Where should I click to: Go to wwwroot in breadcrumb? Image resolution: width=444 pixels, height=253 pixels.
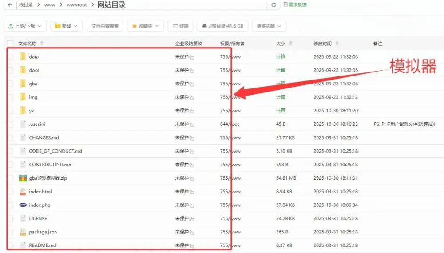point(77,5)
